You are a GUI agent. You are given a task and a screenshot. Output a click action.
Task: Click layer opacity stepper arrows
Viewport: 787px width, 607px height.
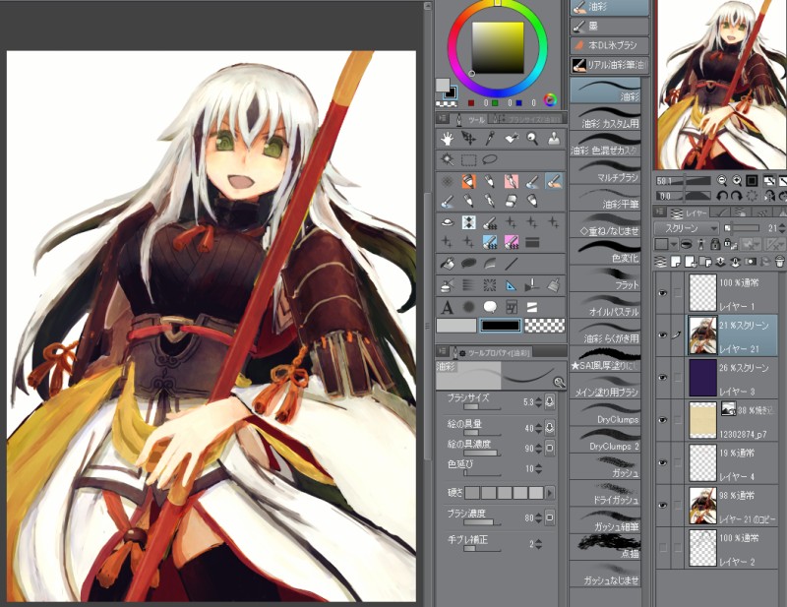click(x=781, y=228)
